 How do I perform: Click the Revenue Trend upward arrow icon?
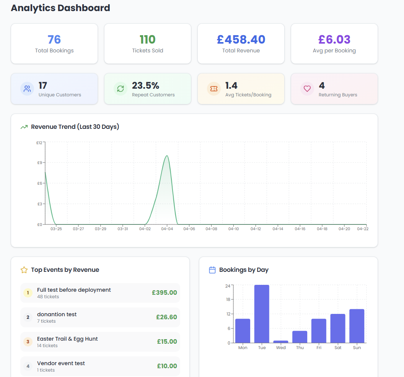coord(24,127)
